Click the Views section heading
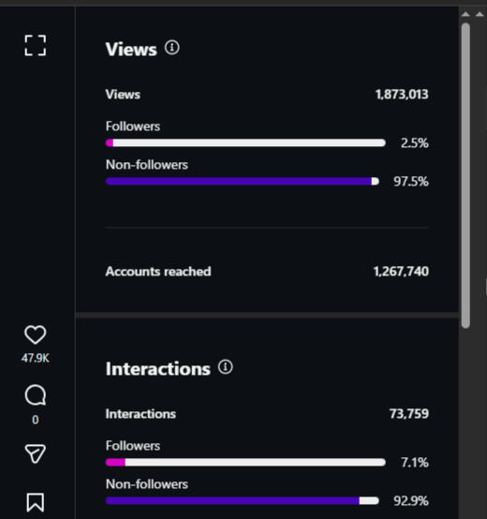 click(x=131, y=50)
